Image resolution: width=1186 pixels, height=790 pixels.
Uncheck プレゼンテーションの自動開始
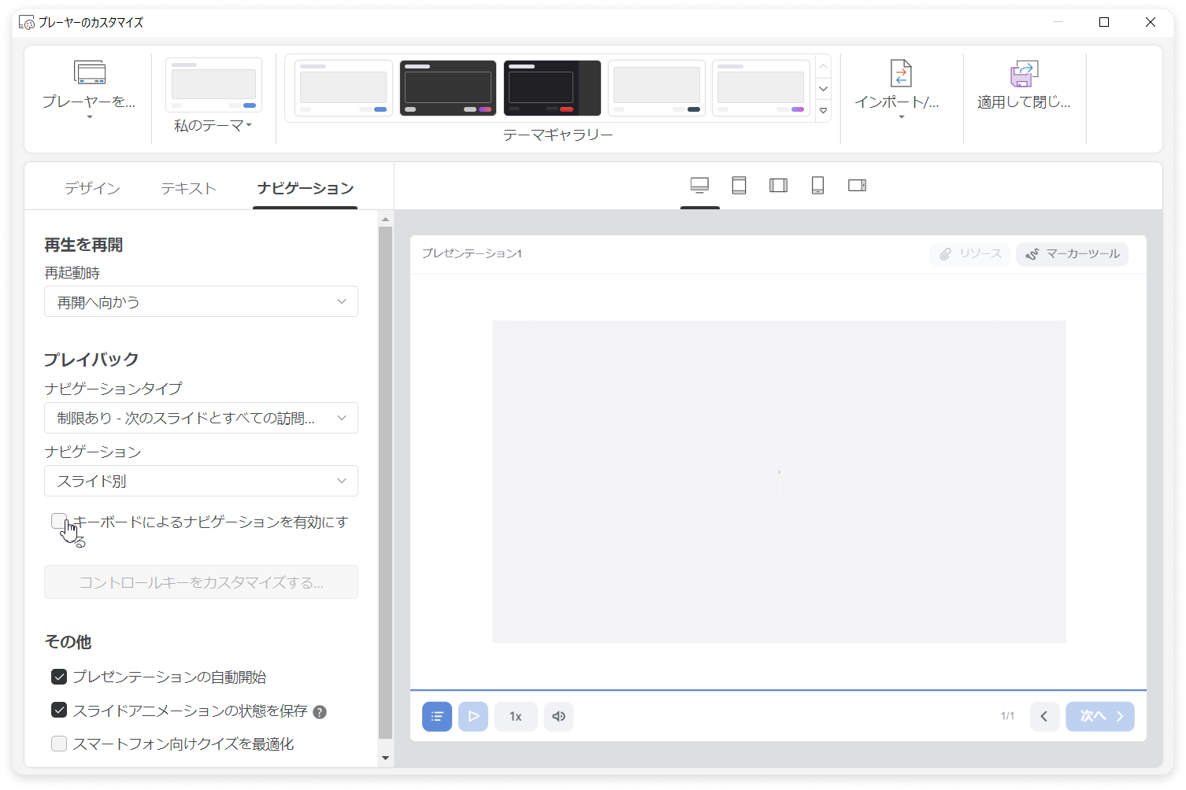(x=59, y=677)
